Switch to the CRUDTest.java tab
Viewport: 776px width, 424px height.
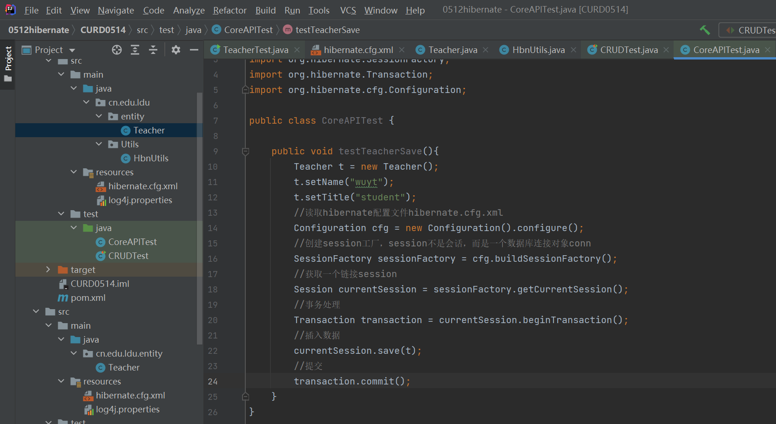pyautogui.click(x=629, y=50)
